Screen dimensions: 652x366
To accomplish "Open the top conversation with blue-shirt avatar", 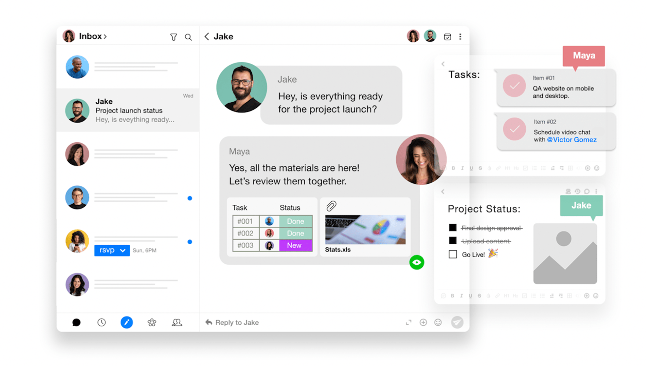I will [128, 67].
